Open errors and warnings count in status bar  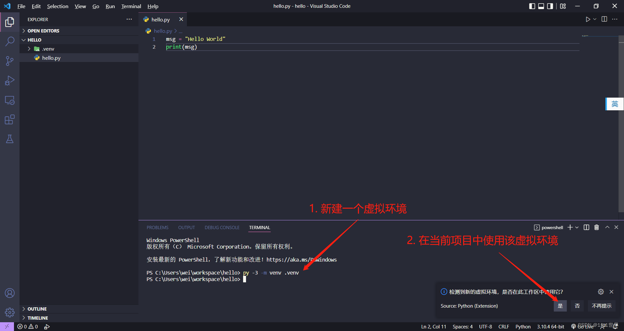pos(28,327)
